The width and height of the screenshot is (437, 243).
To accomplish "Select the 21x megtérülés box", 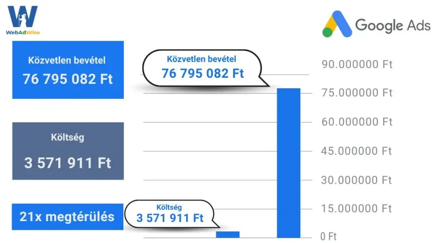I will pos(67,216).
